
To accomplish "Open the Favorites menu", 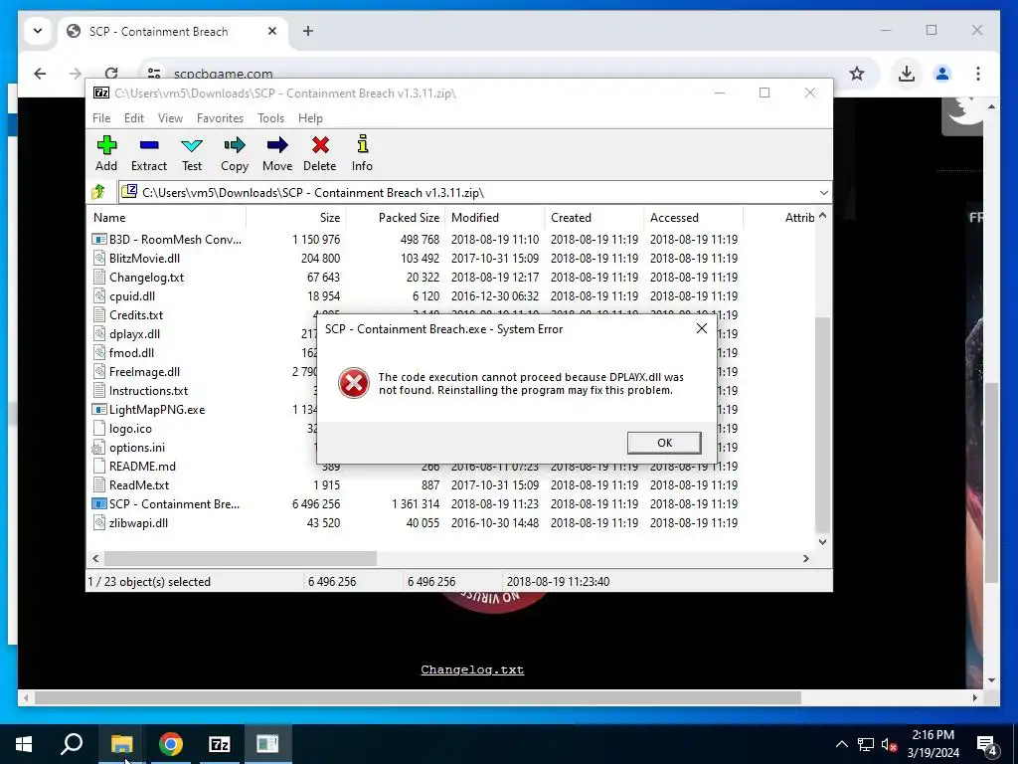I will coord(220,118).
